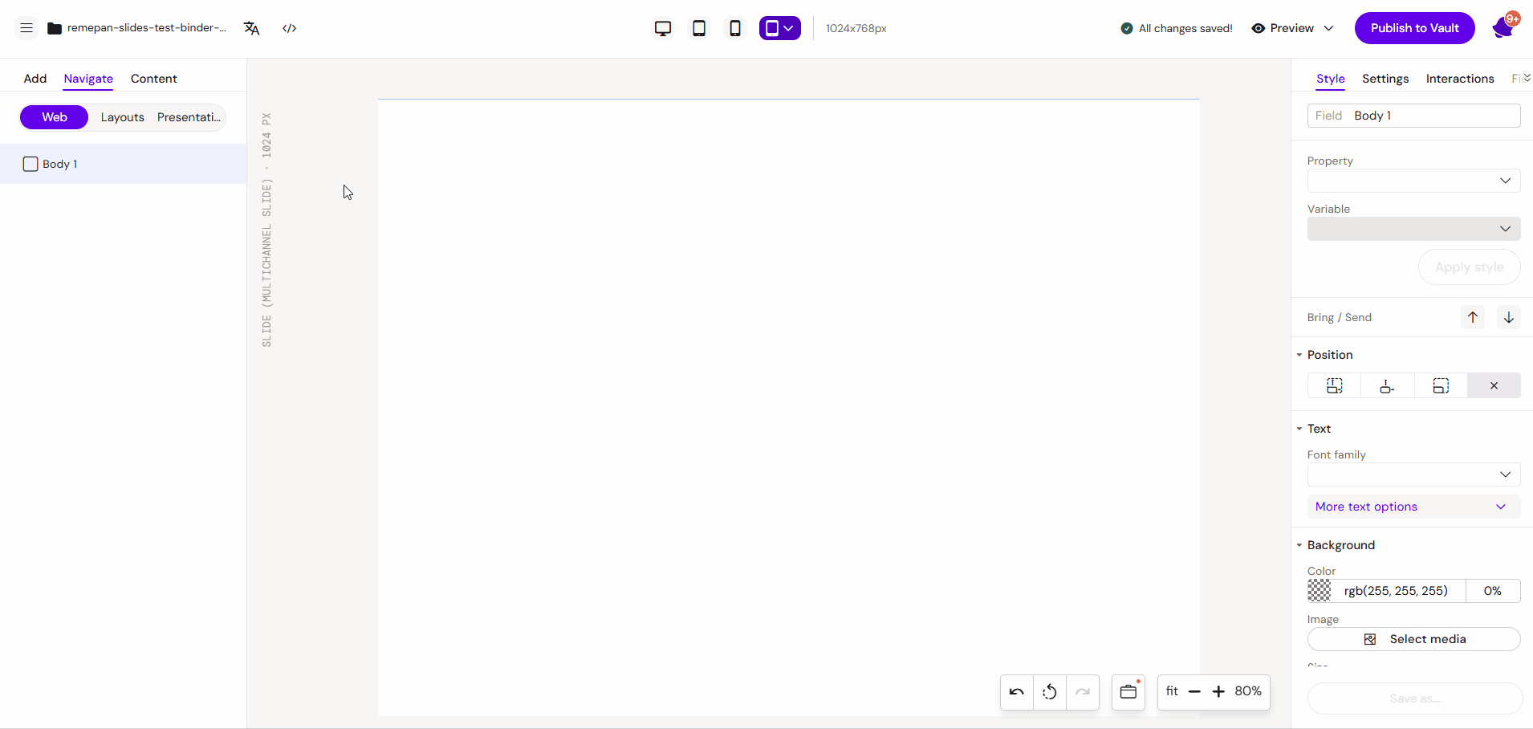Zoom out with minus icon
Image resolution: width=1533 pixels, height=729 pixels.
[x=1194, y=692]
